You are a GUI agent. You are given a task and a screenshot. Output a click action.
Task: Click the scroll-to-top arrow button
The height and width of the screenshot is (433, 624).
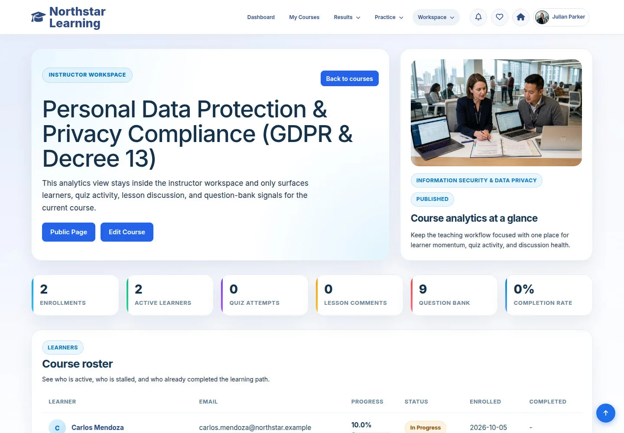tap(606, 413)
